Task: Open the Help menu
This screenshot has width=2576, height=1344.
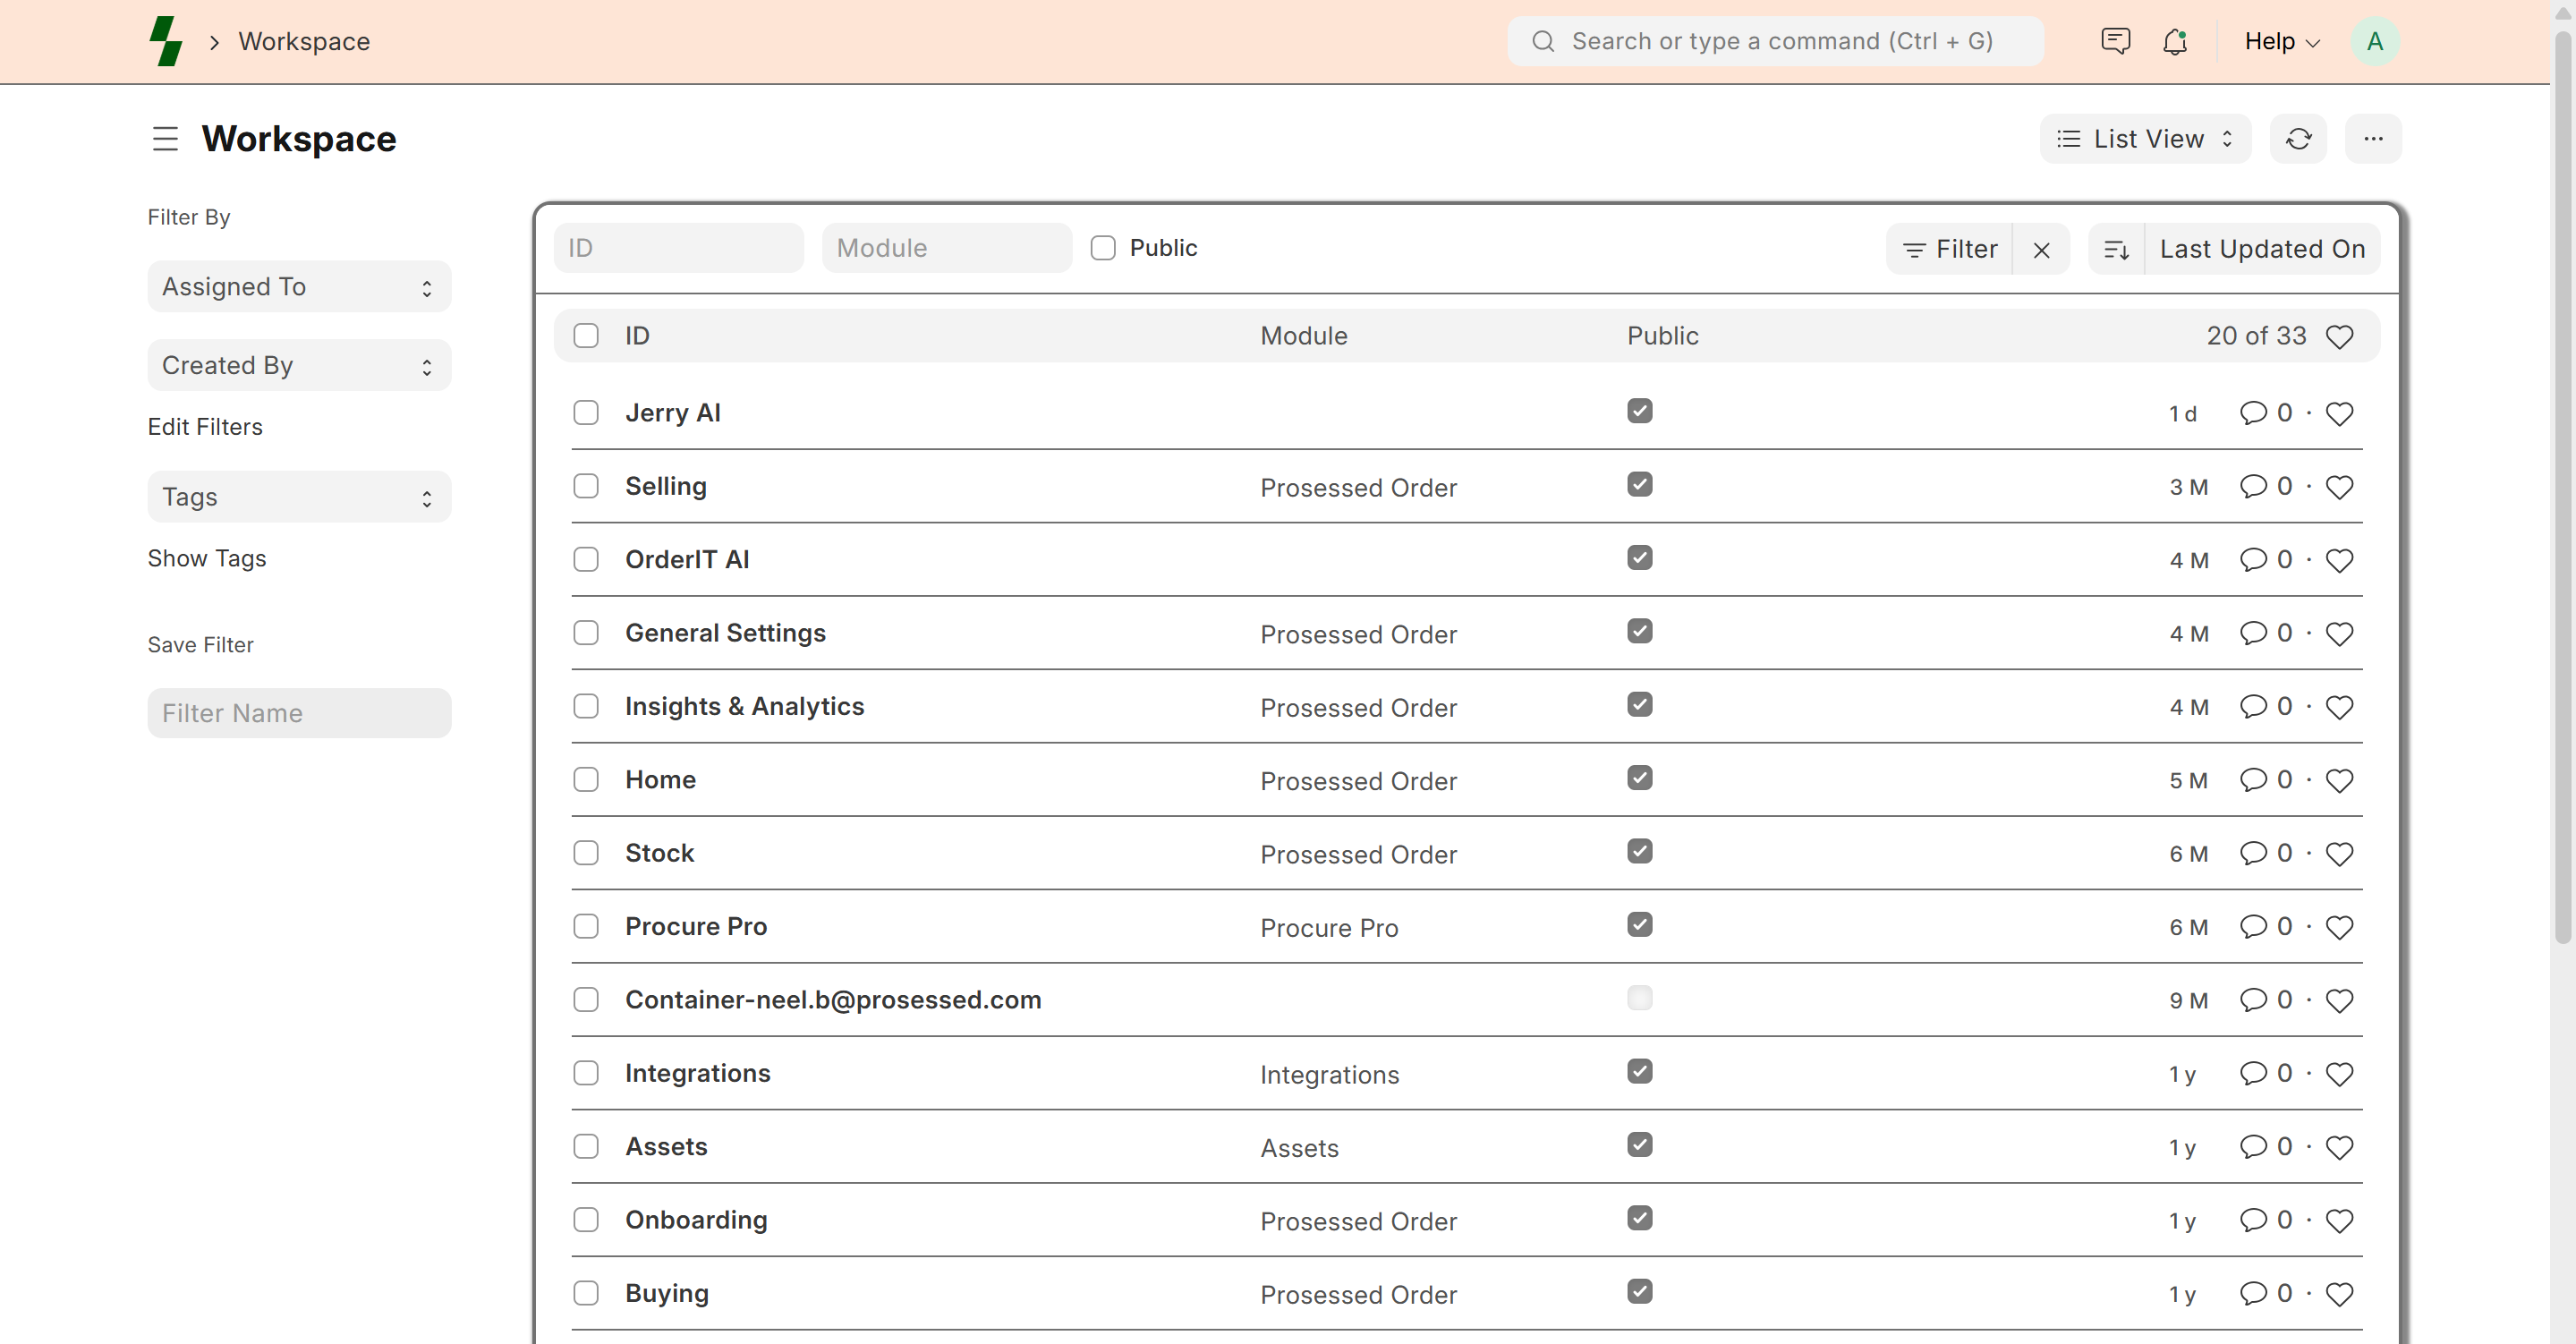Action: pos(2281,41)
